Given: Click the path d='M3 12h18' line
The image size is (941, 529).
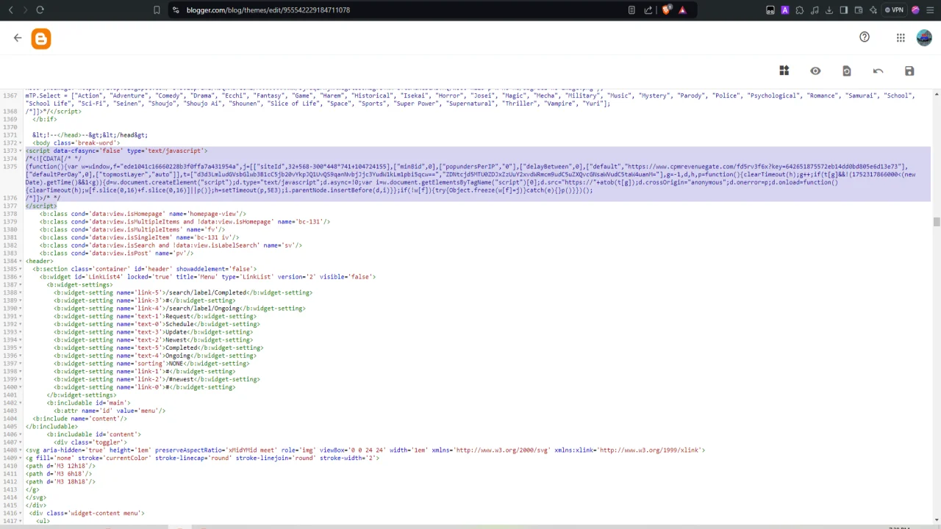Looking at the screenshot, I should [x=61, y=466].
